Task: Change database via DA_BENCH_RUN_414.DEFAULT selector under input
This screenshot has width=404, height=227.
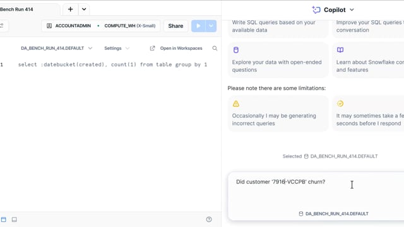Action: pyautogui.click(x=333, y=214)
